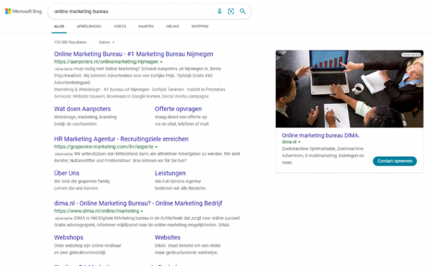
Task: Click the DIMA ad meeting photo
Action: click(x=349, y=89)
